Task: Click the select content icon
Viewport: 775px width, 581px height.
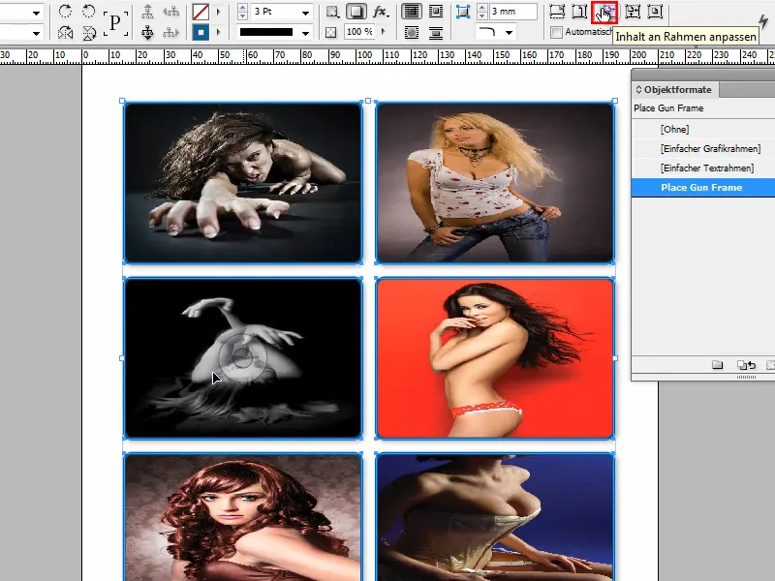Action: tap(147, 33)
